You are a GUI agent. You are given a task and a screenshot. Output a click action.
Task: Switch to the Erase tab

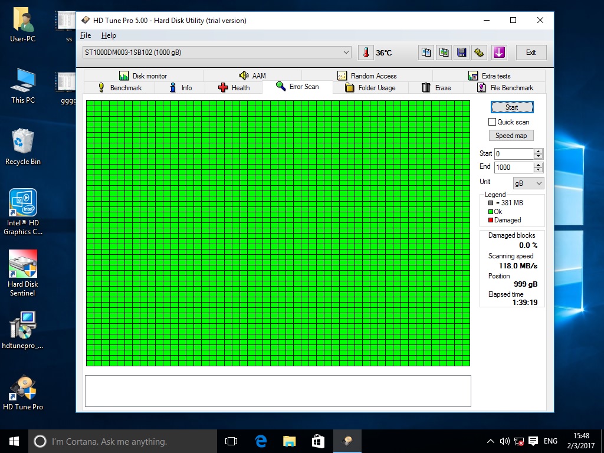click(436, 87)
